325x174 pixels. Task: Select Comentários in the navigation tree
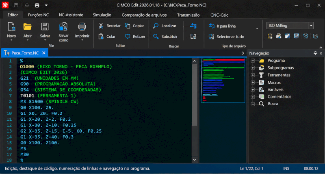279,97
